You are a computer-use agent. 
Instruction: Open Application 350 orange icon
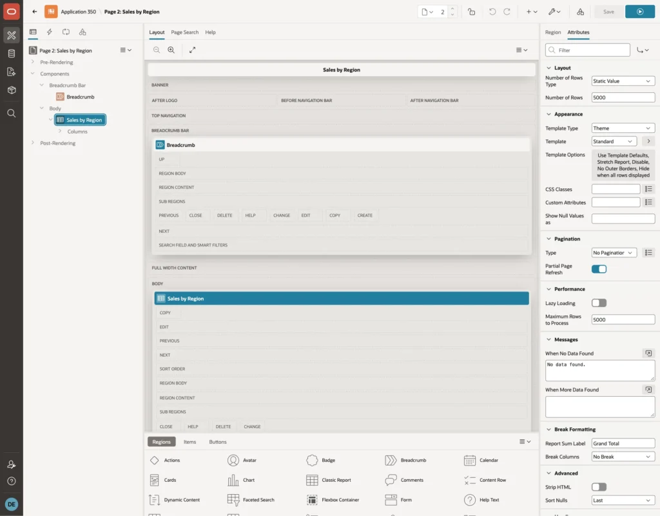click(x=51, y=12)
